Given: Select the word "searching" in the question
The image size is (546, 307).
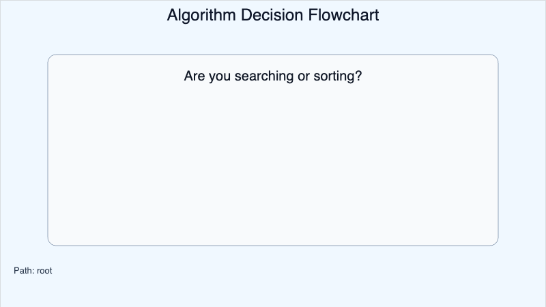Looking at the screenshot, I should pyautogui.click(x=261, y=76).
